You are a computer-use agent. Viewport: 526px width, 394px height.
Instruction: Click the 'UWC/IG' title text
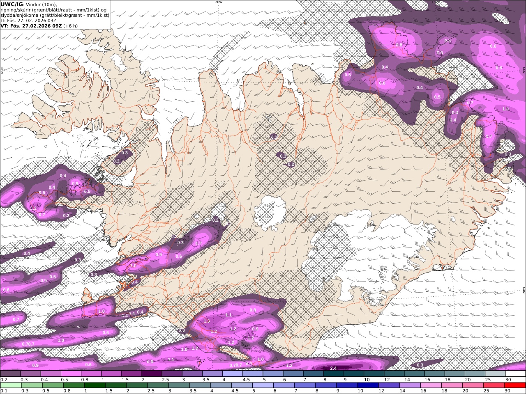tap(12, 4)
